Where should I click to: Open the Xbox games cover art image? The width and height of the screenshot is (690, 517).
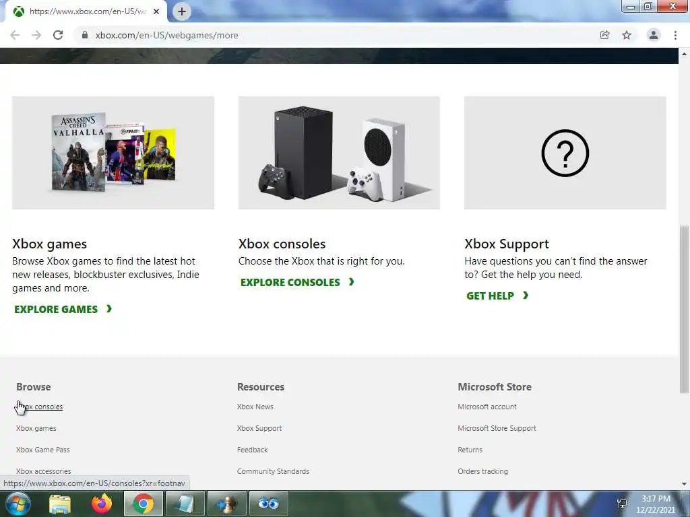pos(113,153)
